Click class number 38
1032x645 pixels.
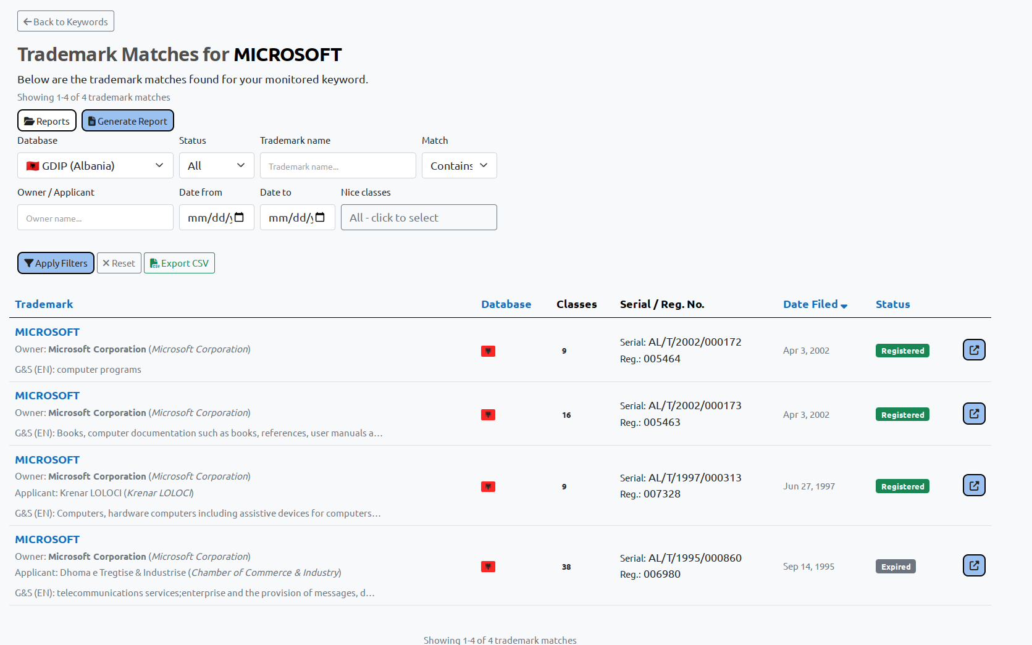[566, 567]
